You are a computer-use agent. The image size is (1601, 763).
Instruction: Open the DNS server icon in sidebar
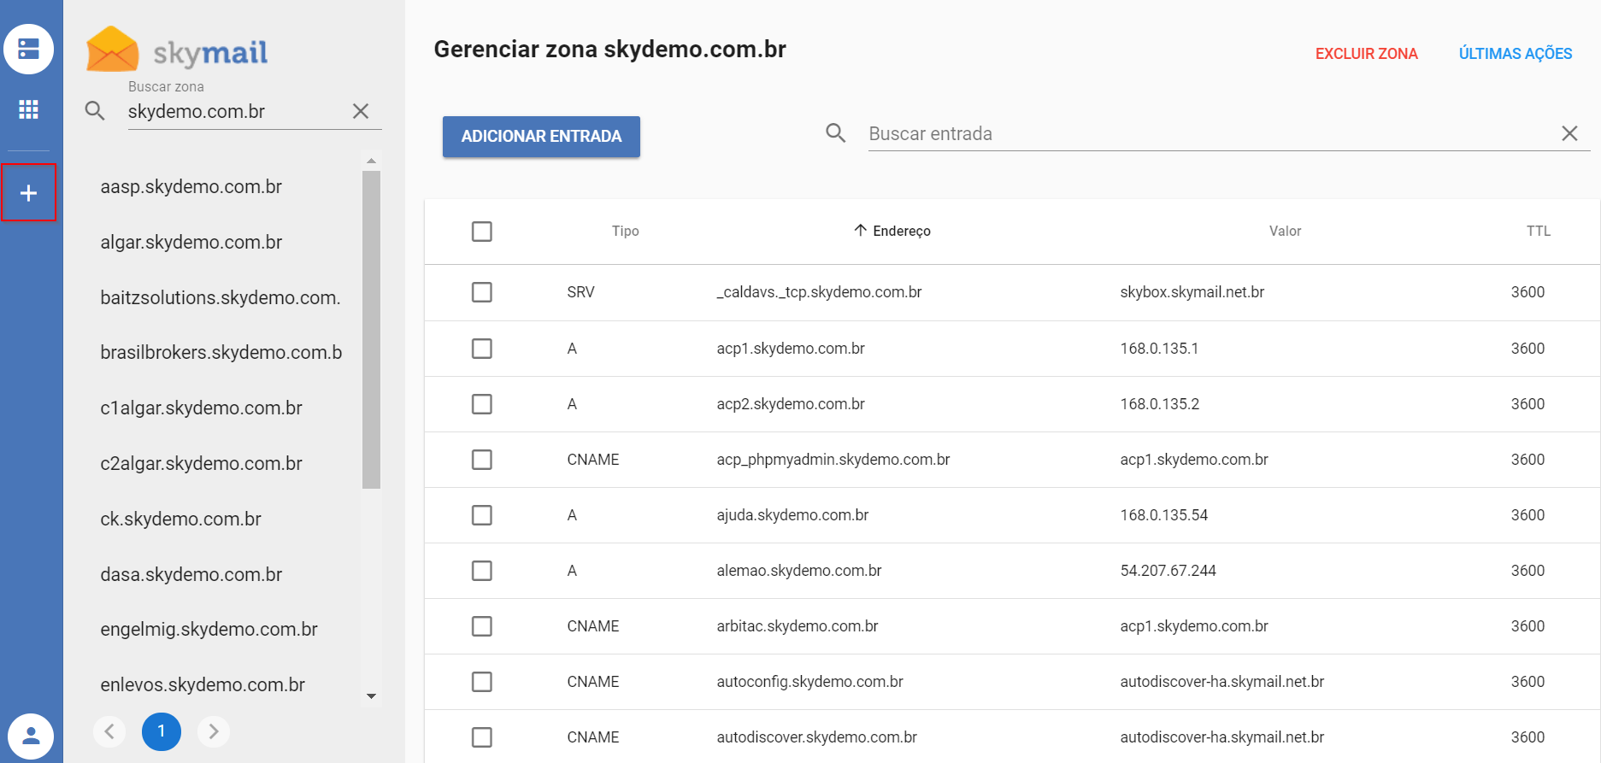[x=29, y=49]
